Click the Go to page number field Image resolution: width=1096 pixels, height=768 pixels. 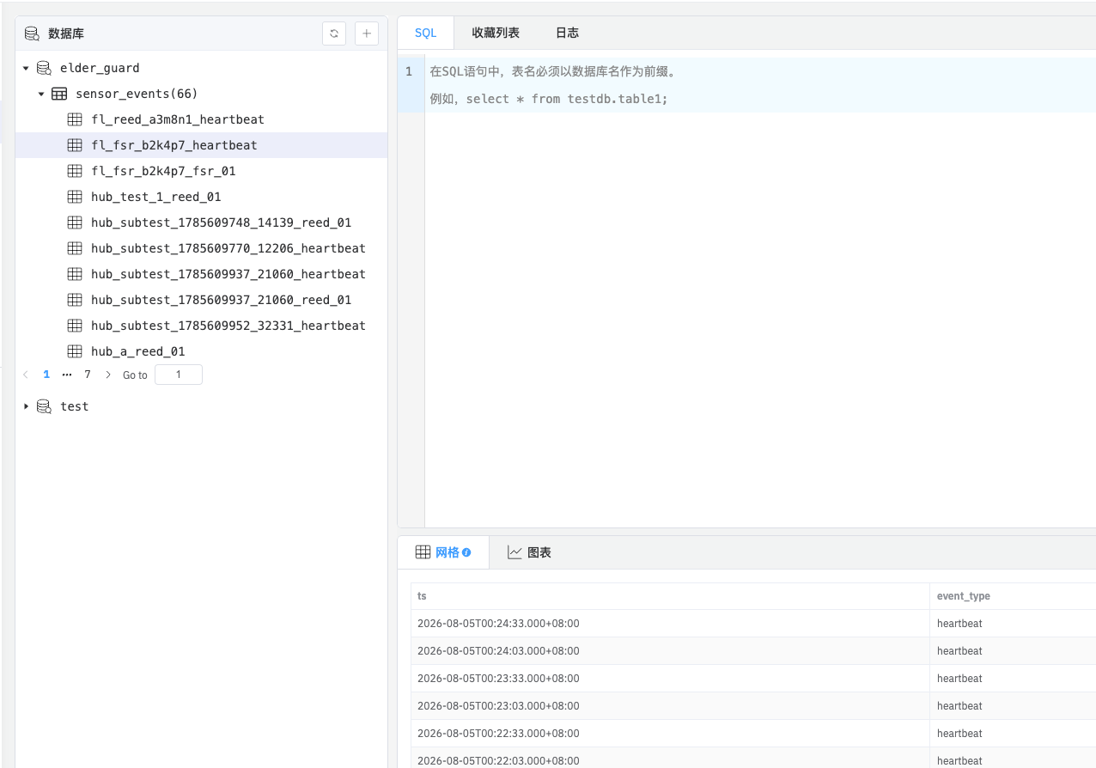179,375
